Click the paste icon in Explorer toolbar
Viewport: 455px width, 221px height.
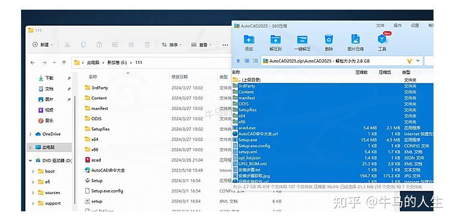coord(99,45)
